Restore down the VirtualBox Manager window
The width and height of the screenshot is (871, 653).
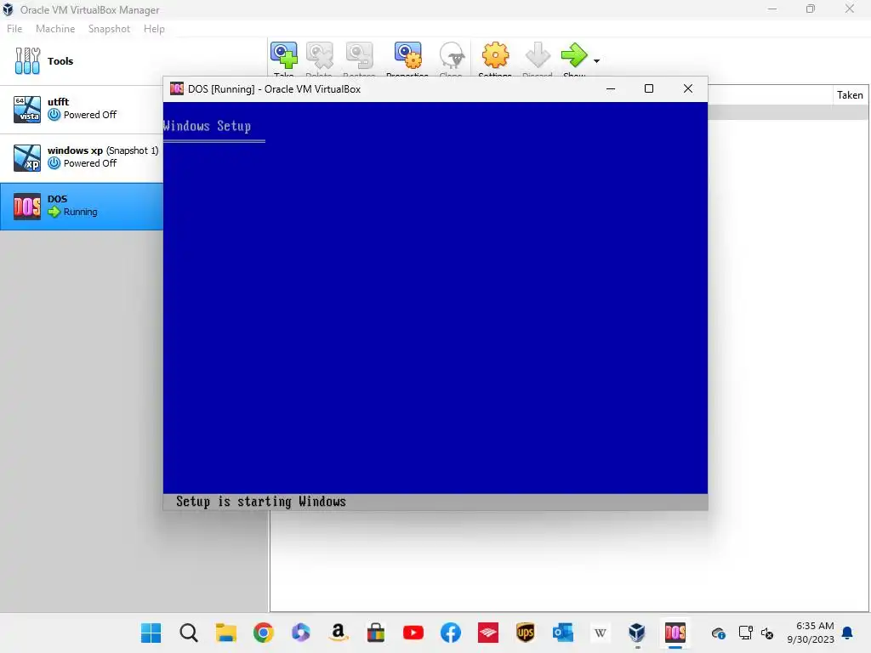click(x=811, y=9)
